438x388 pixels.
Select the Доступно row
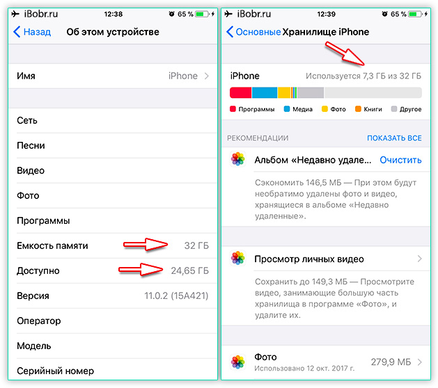tap(113, 271)
